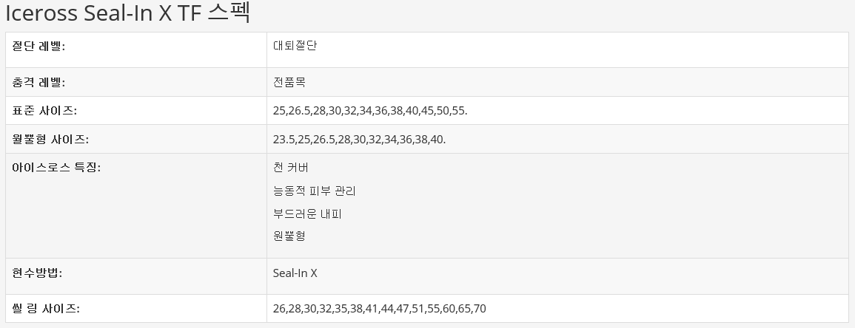
Task: Click the Iceross Seal-In X TF 스펙 heading
Action: (127, 14)
